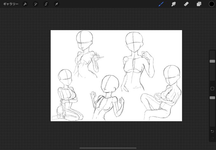Select the Eraser tool

pyautogui.click(x=186, y=4)
